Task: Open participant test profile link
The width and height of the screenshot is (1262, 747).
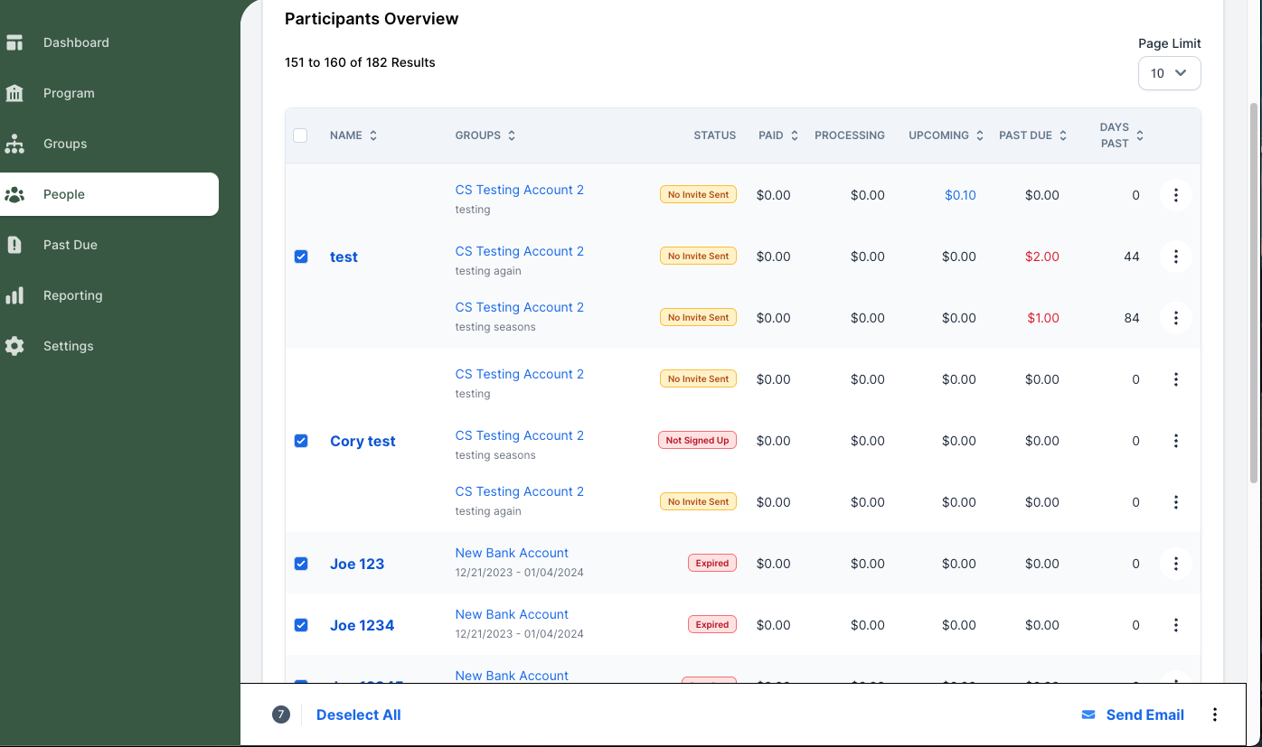Action: (344, 257)
